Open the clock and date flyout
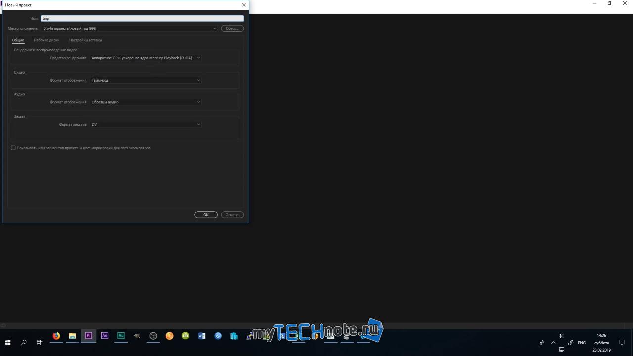 tap(602, 342)
